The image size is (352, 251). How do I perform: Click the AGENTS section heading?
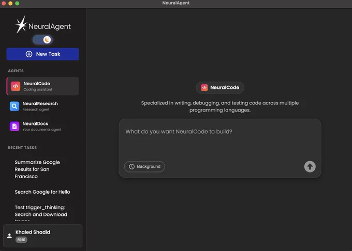16,71
